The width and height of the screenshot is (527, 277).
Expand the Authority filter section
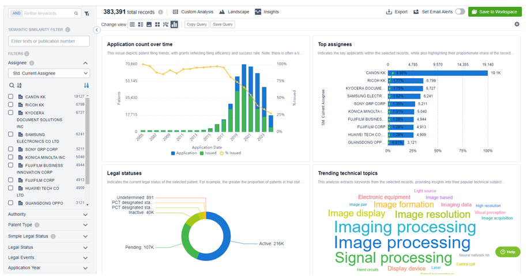(48, 214)
